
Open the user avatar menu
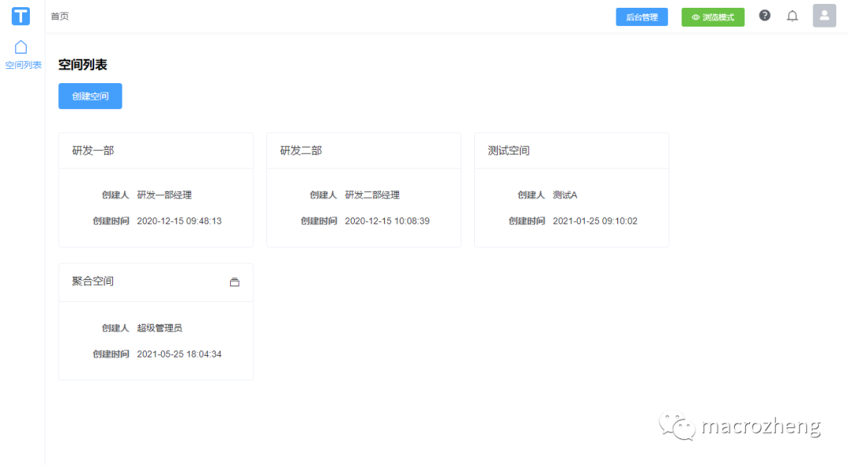point(824,16)
